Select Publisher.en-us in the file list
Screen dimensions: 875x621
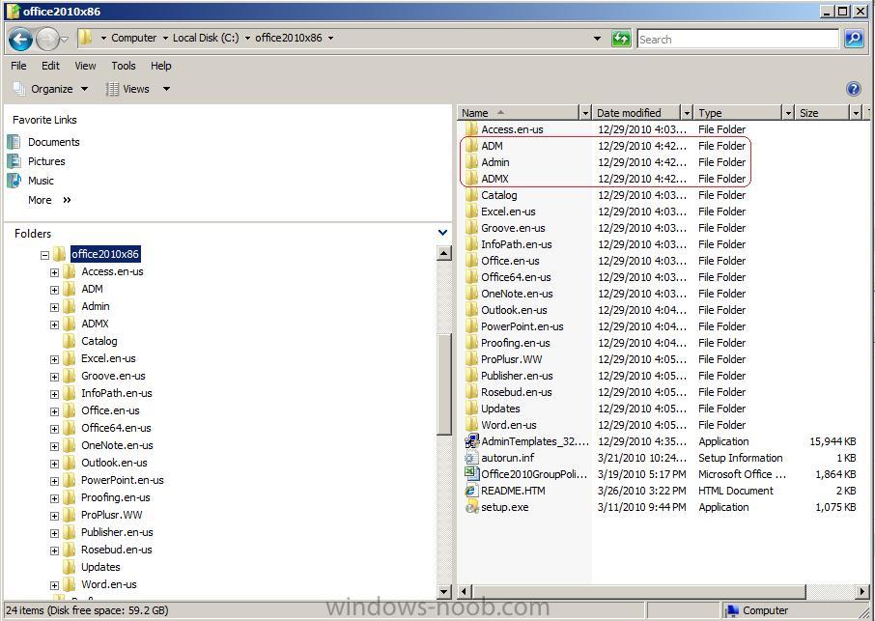[517, 376]
